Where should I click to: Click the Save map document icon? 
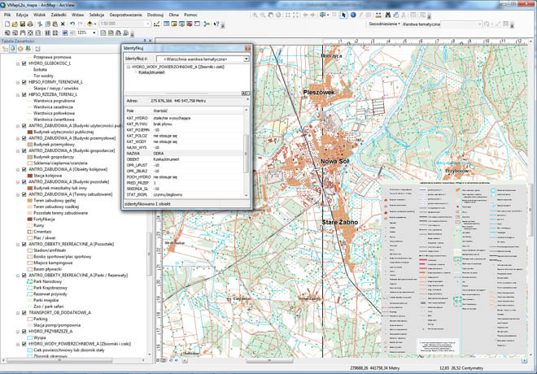point(23,24)
